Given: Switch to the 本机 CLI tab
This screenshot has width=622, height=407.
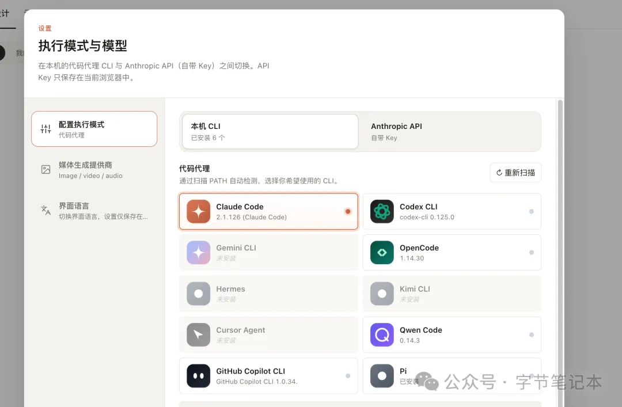Looking at the screenshot, I should click(x=270, y=132).
